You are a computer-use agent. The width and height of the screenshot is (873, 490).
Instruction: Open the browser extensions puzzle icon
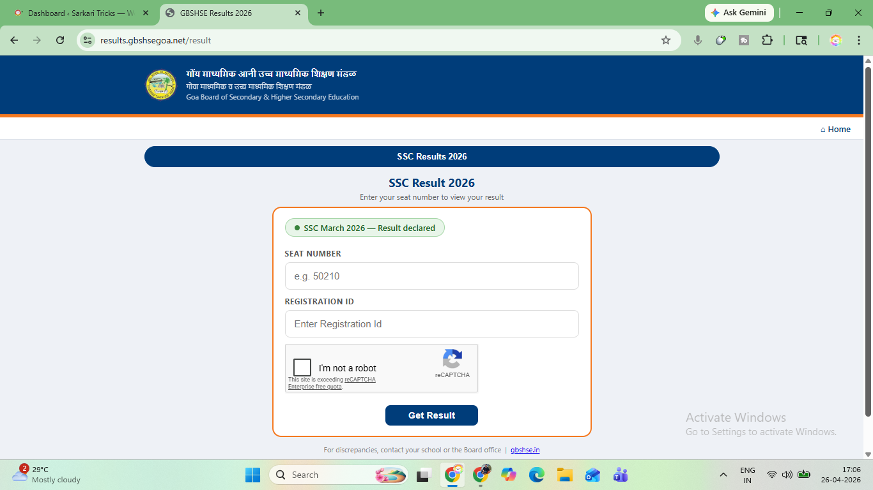(x=766, y=40)
